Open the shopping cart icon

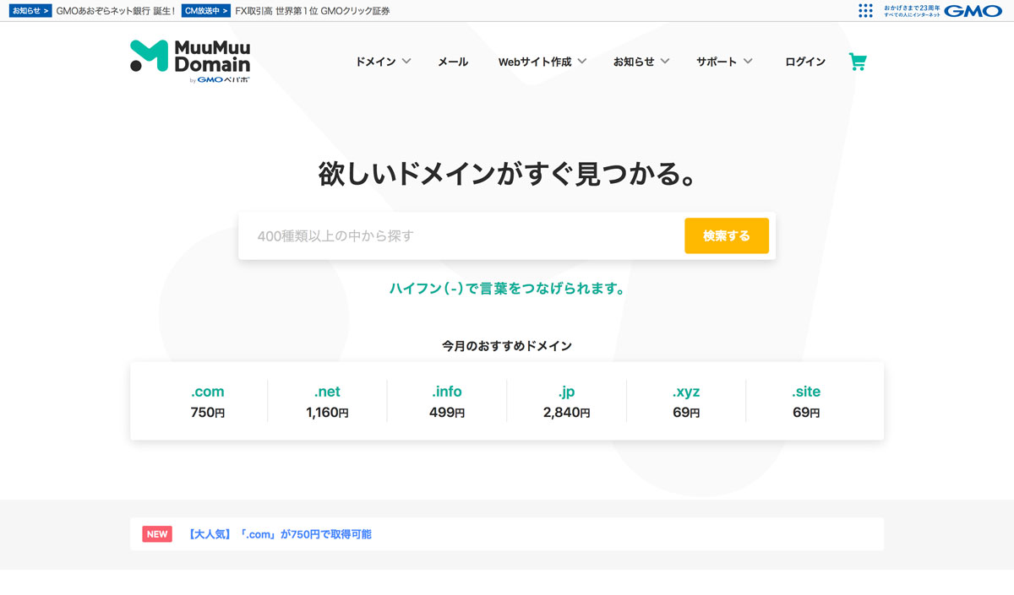(858, 62)
